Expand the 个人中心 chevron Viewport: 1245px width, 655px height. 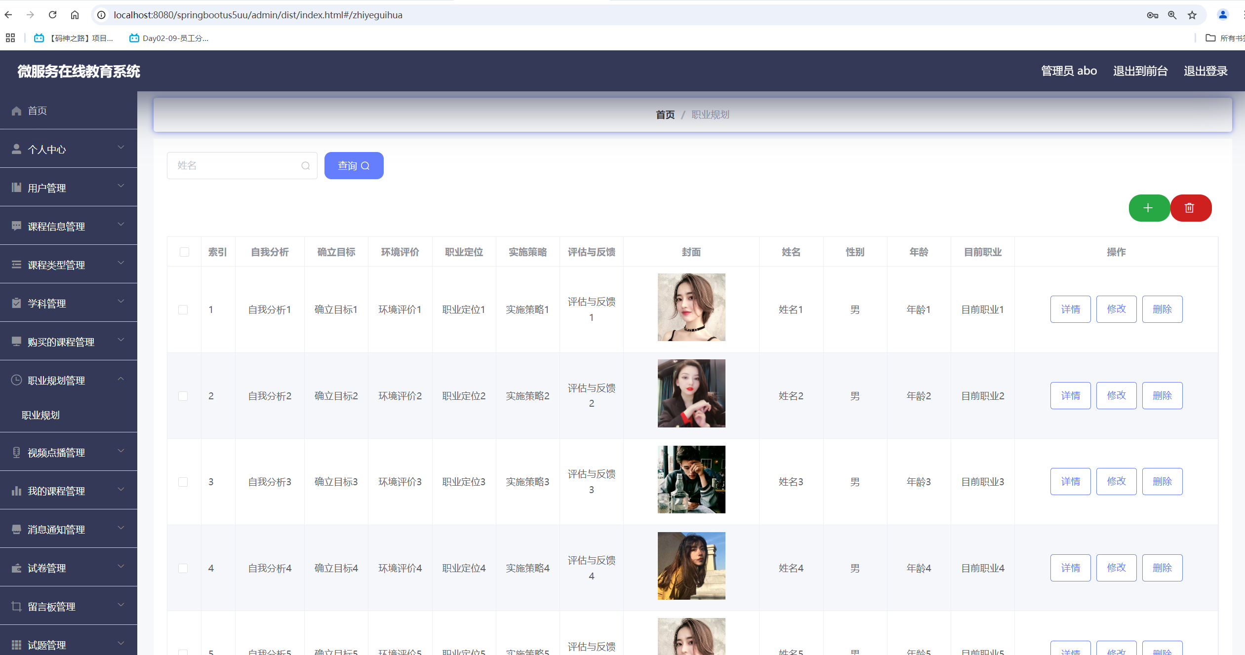point(121,148)
